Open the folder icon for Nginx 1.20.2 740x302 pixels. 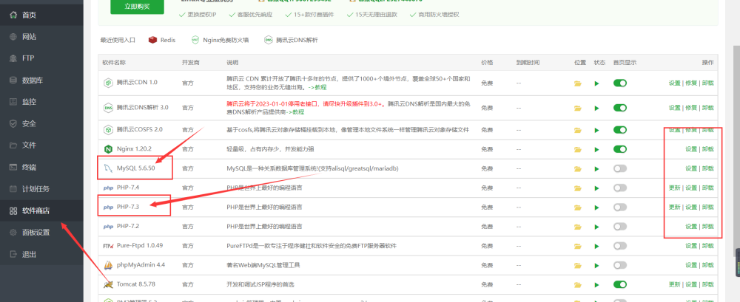point(578,149)
